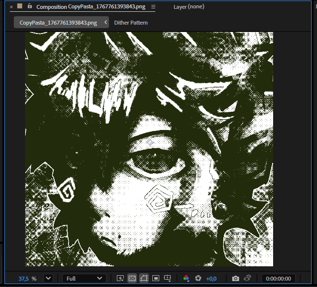Image resolution: width=317 pixels, height=287 pixels.
Task: Toggle the viewer lock icon
Action: pos(30,6)
